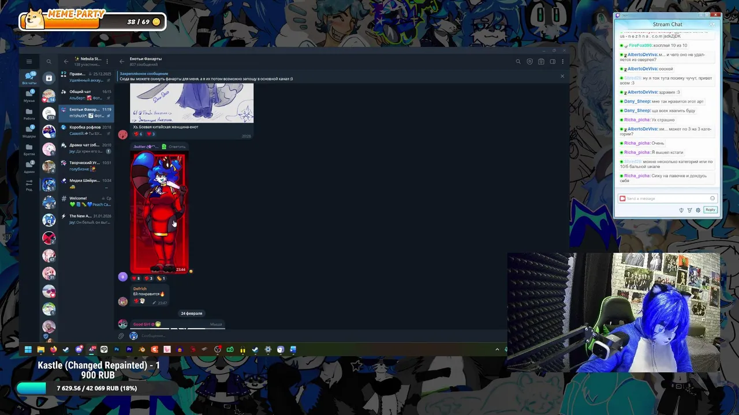Click clipboard icon in topic header

click(x=541, y=61)
